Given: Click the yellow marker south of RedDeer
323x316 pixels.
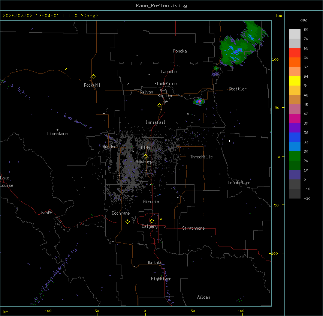Looking at the screenshot, I should pyautogui.click(x=159, y=105).
